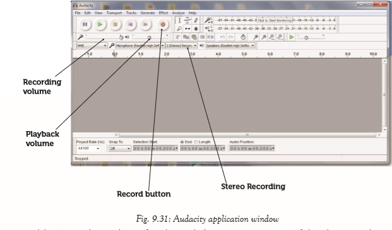The image size is (392, 230).
Task: Open the Snap To Off dropdown
Action: [120, 149]
